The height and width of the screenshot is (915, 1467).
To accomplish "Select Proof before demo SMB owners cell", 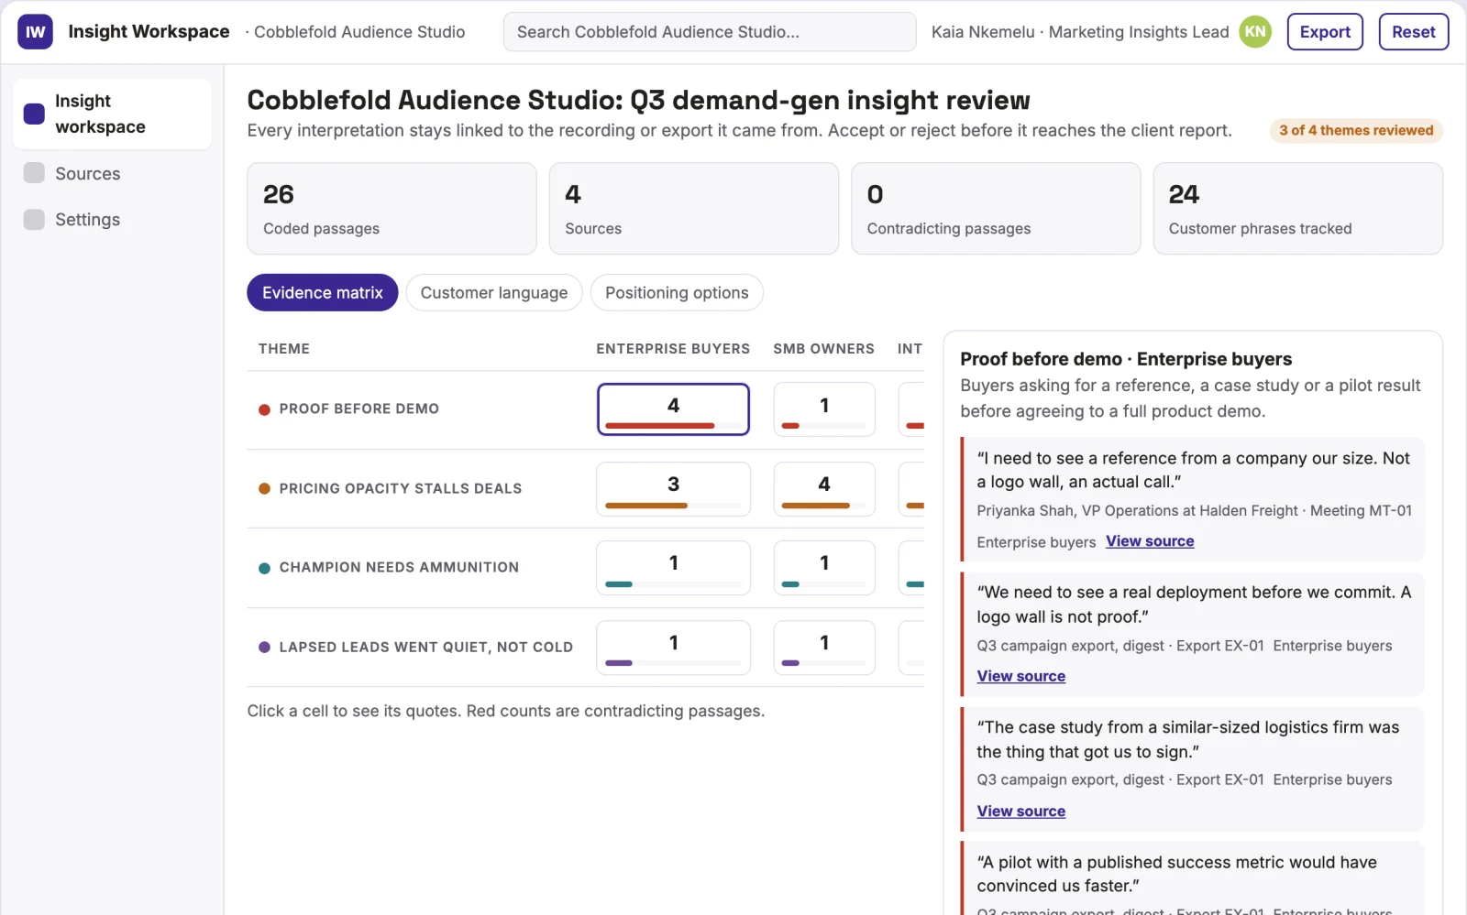I will pos(824,409).
